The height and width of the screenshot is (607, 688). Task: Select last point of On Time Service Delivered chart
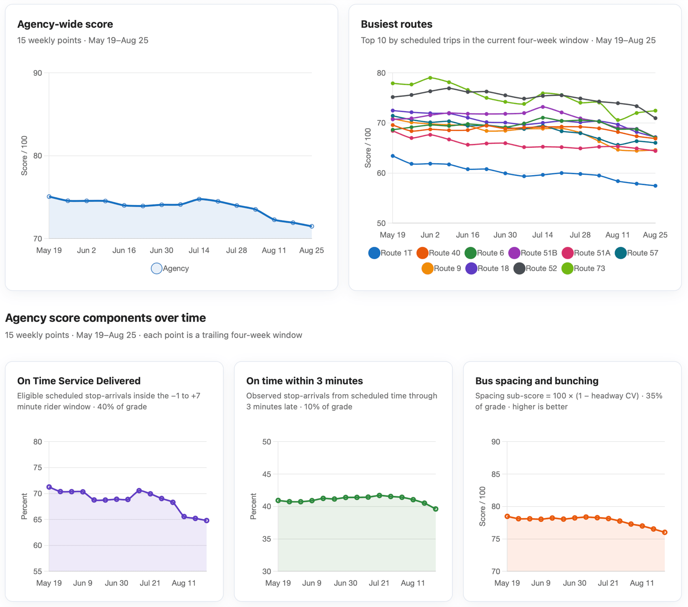[206, 521]
